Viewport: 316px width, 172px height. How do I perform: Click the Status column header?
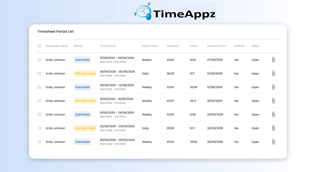pyautogui.click(x=78, y=46)
